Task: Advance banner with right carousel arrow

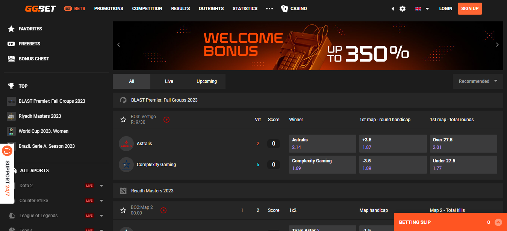Action: [497, 45]
